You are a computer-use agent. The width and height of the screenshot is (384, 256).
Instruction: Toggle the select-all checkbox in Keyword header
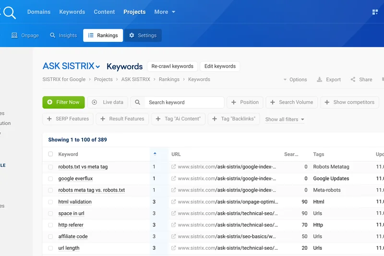[51, 154]
